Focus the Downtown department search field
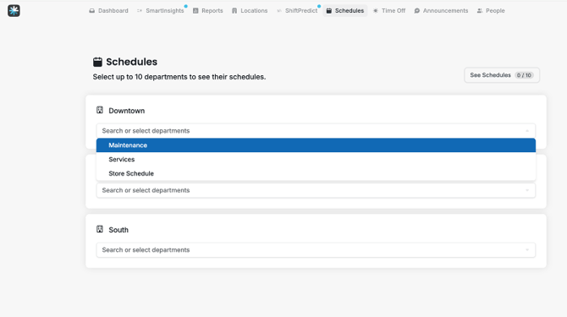Image resolution: width=567 pixels, height=317 pixels. point(316,131)
